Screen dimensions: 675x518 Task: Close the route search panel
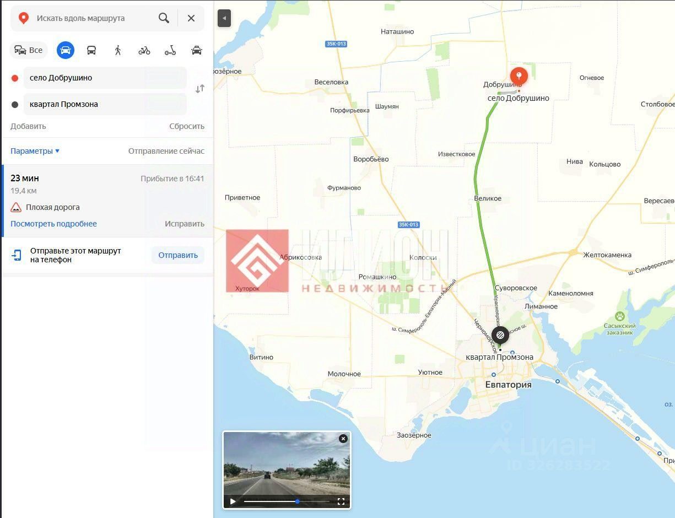pos(191,18)
